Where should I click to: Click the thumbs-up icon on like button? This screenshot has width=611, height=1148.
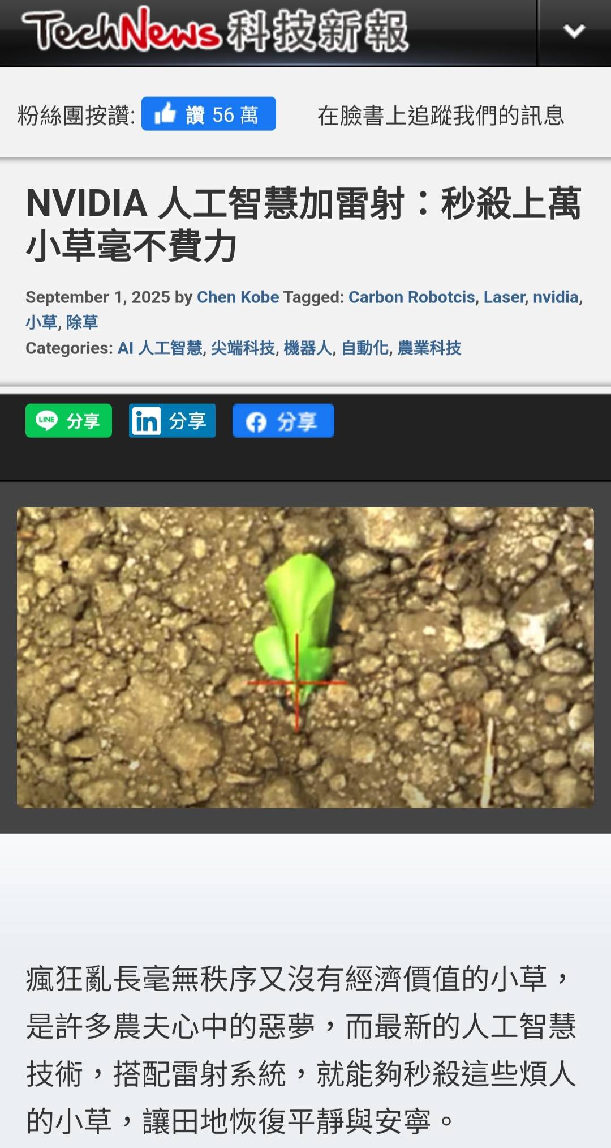click(x=165, y=114)
